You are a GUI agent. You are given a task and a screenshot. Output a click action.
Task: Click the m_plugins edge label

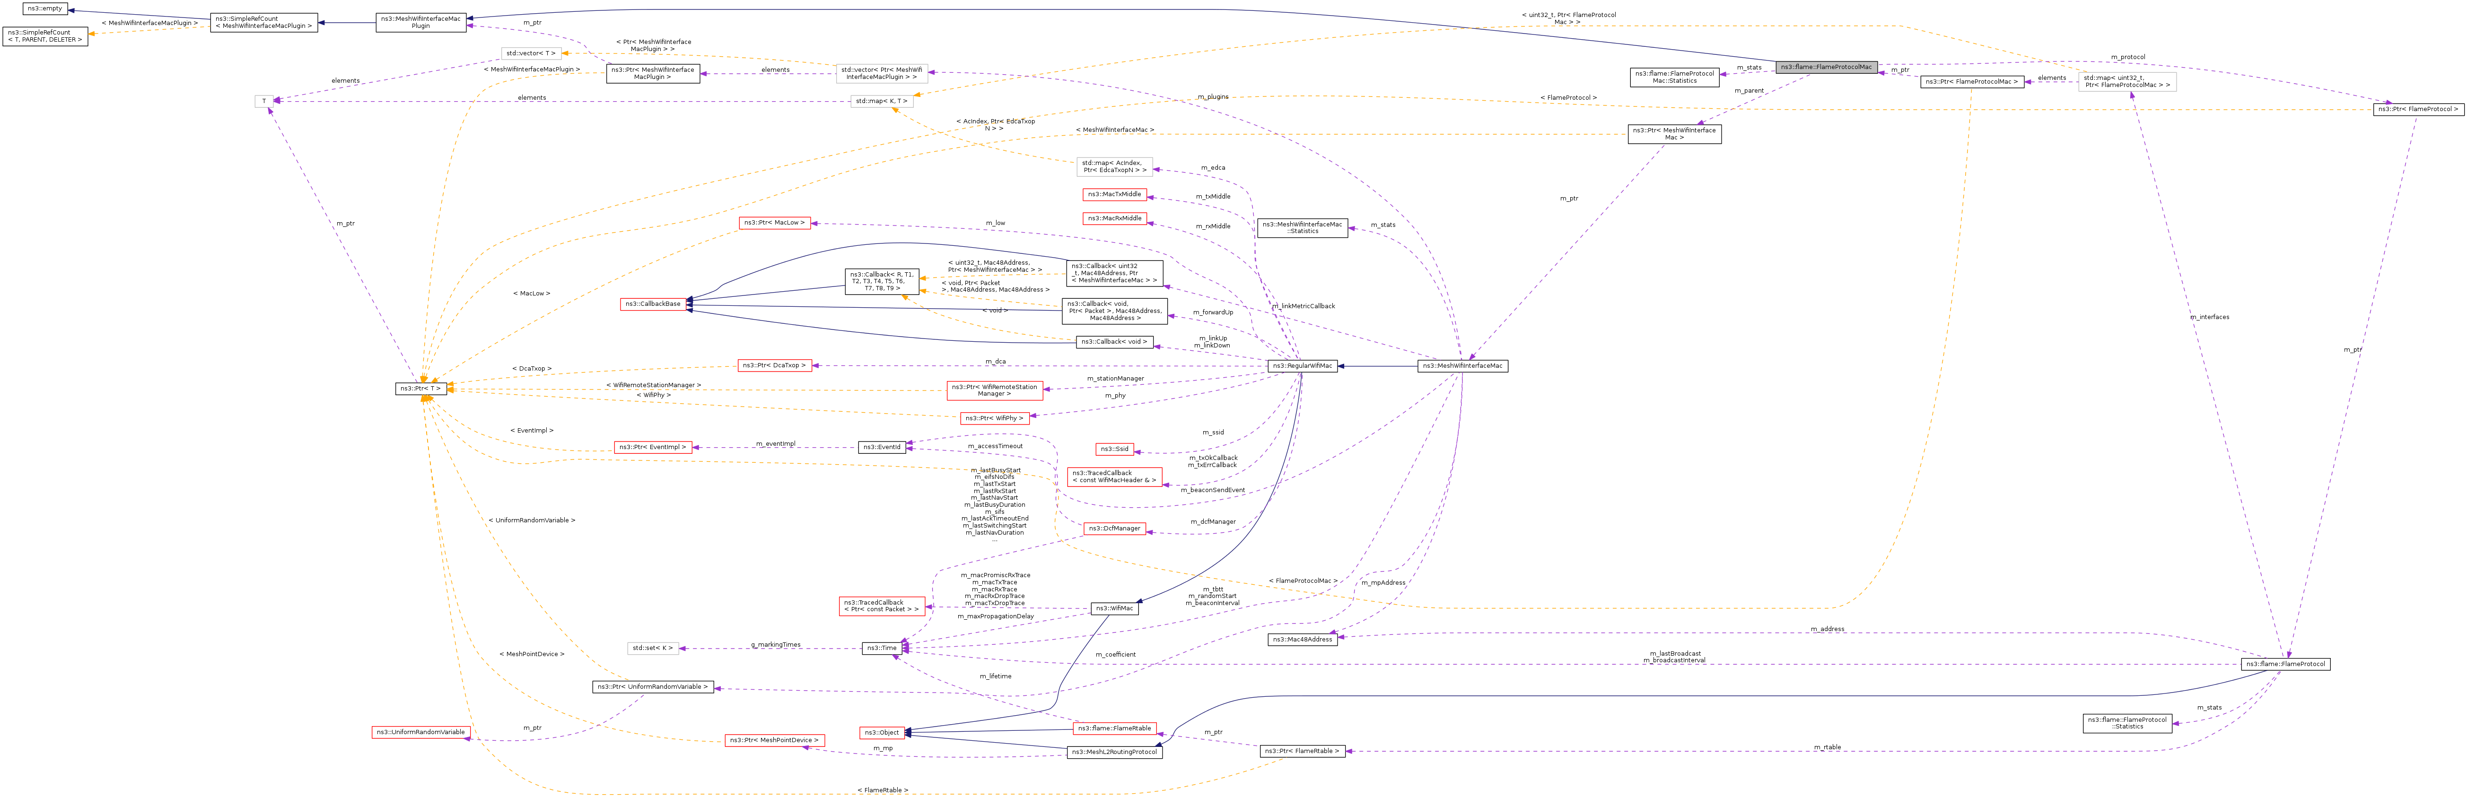pos(1212,96)
